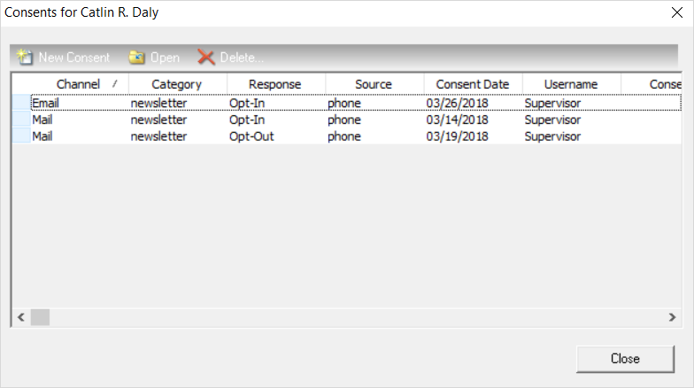The width and height of the screenshot is (694, 388).
Task: Select the Mail Opt-Out consent row
Action: 177,136
